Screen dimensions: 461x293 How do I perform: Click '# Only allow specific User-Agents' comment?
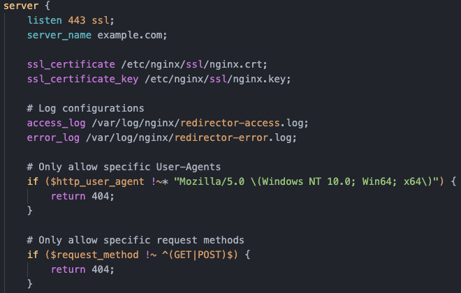(x=124, y=167)
